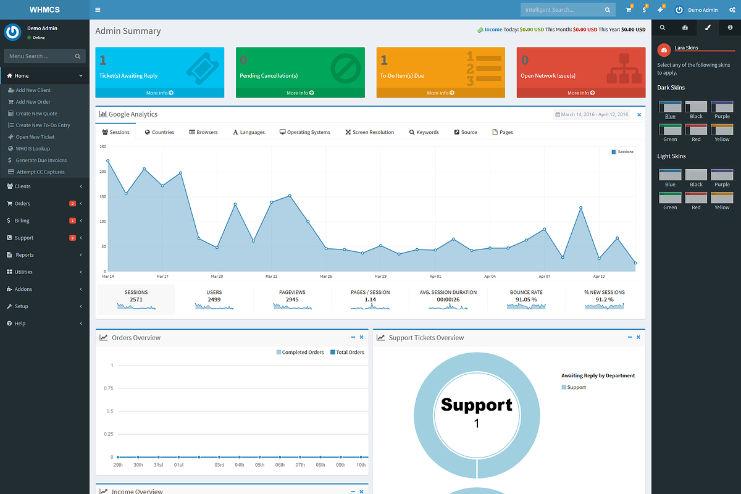The height and width of the screenshot is (494, 741).
Task: Switch to the Operating Systems tab
Action: (305, 132)
